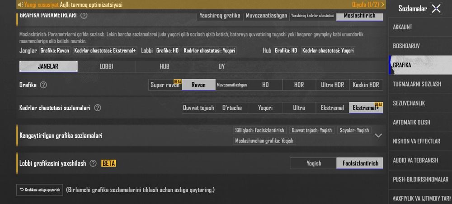Click the speaker announcement icon
The image size is (452, 204).
(x=20, y=5)
